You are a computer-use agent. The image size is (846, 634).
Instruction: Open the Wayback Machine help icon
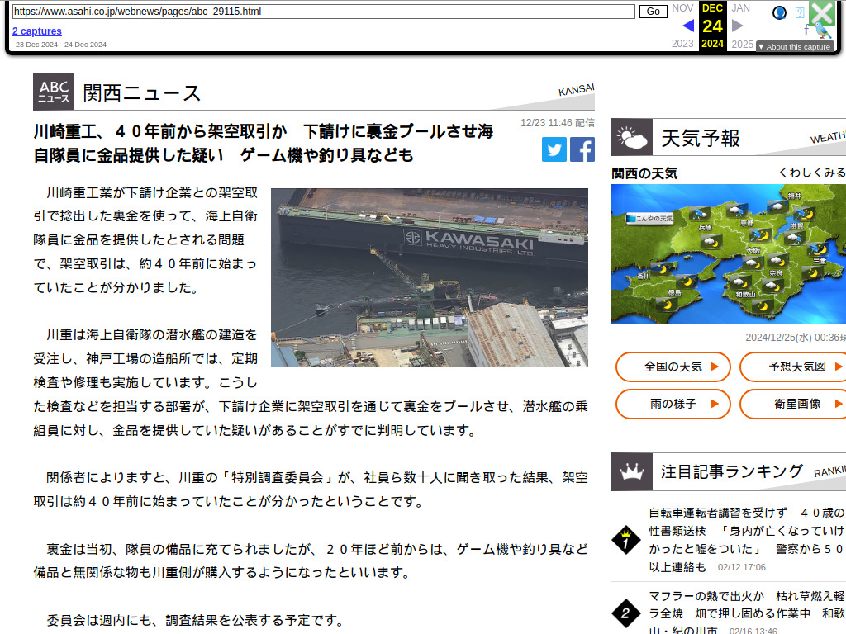(800, 12)
